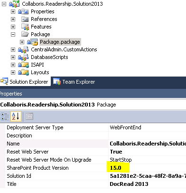
Task: Sort properties alphabetically
Action: (16, 116)
